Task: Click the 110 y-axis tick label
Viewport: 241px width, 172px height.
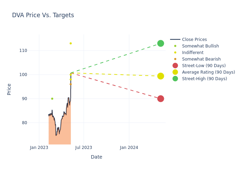Action: 33,51
